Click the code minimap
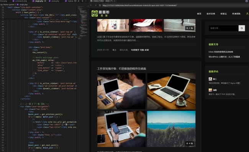 pyautogui.click(x=83, y=22)
